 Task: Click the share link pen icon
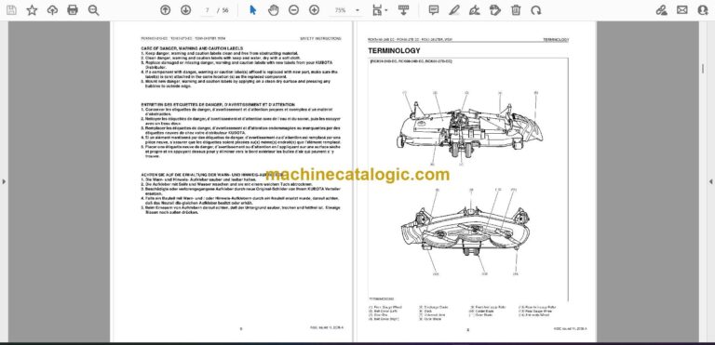click(662, 10)
